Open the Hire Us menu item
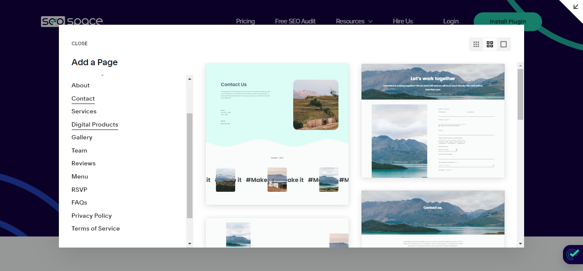 point(402,21)
